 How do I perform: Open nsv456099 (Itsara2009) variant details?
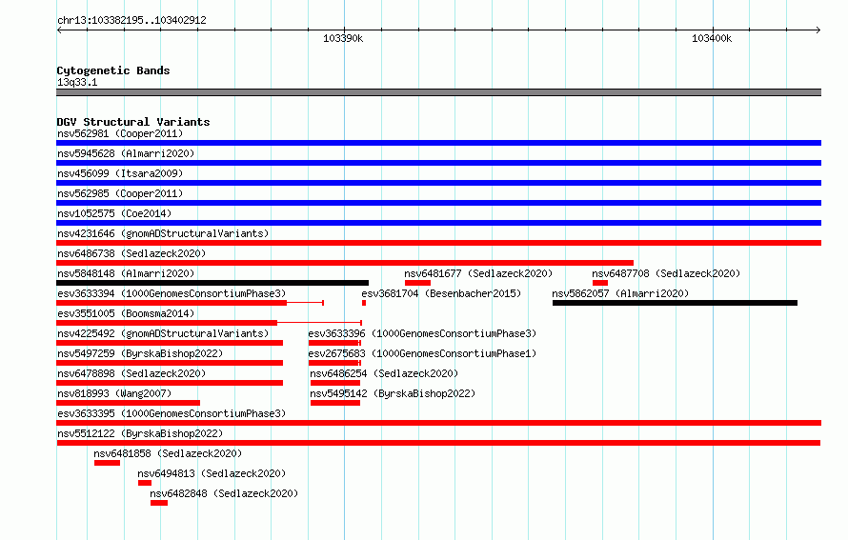pyautogui.click(x=120, y=173)
